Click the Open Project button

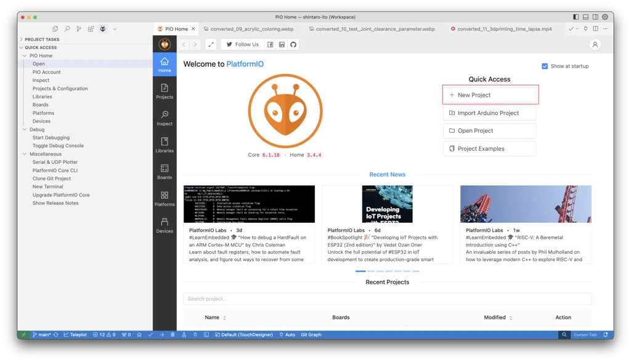click(x=490, y=131)
